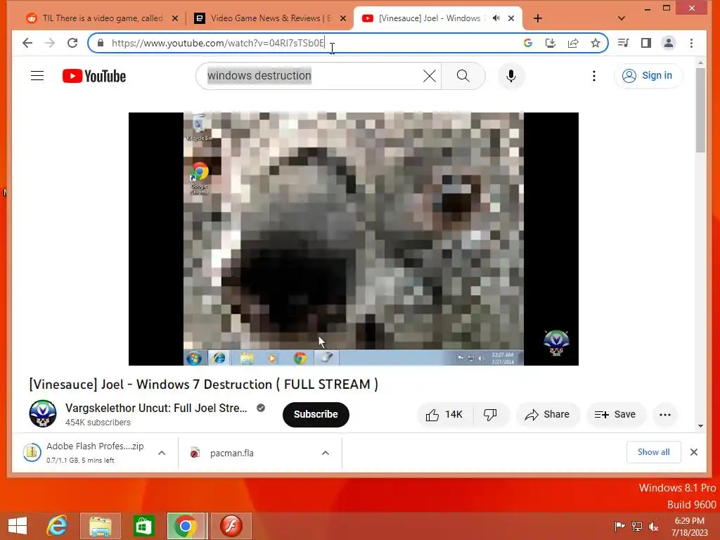Screen dimensions: 720x540
Task: Open the Chrome three-dot menu
Action: click(x=692, y=43)
